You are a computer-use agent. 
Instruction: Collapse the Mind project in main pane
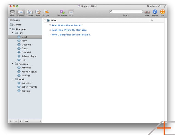(45, 20)
